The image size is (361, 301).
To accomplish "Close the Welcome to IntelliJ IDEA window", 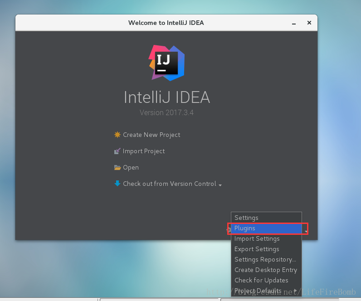I will click(x=309, y=23).
